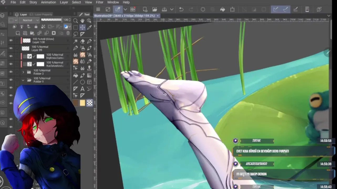Open the hamburger menu in the command bar
This screenshot has width=337, height=189.
coord(98,9)
